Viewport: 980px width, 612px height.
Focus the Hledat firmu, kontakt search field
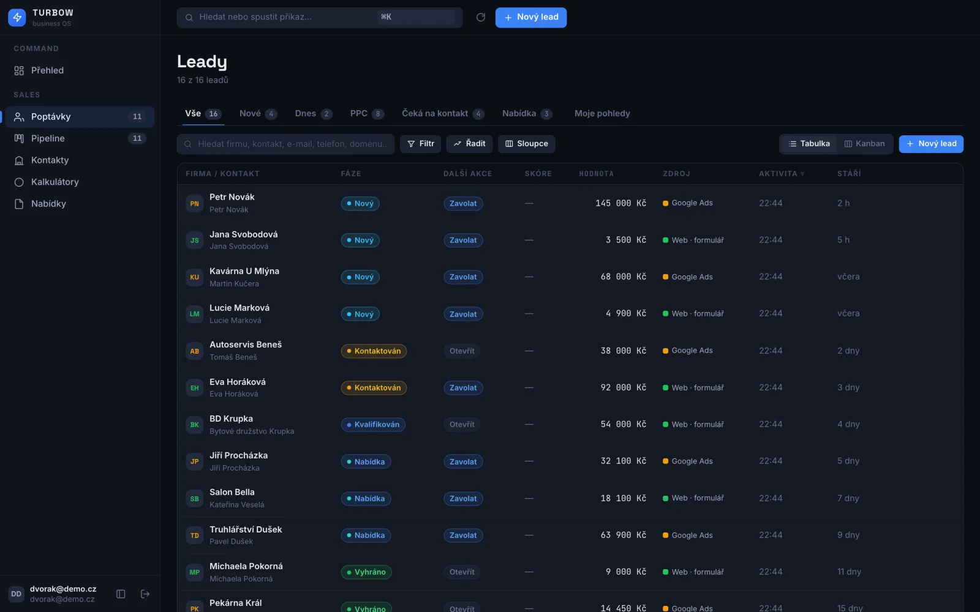click(x=286, y=144)
